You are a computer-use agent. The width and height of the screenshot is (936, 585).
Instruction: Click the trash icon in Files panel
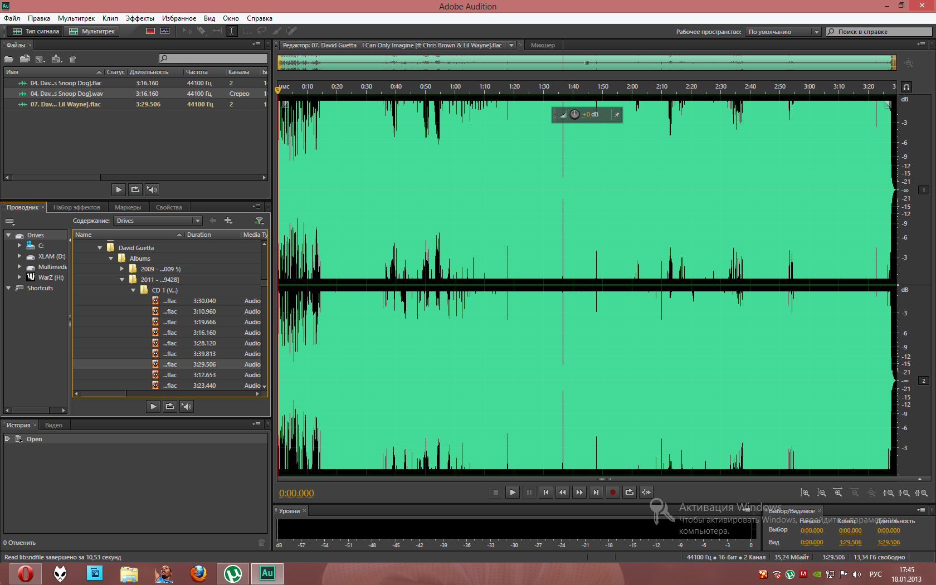click(72, 59)
